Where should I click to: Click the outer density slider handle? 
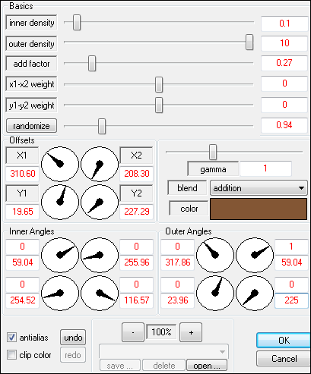[x=249, y=42]
